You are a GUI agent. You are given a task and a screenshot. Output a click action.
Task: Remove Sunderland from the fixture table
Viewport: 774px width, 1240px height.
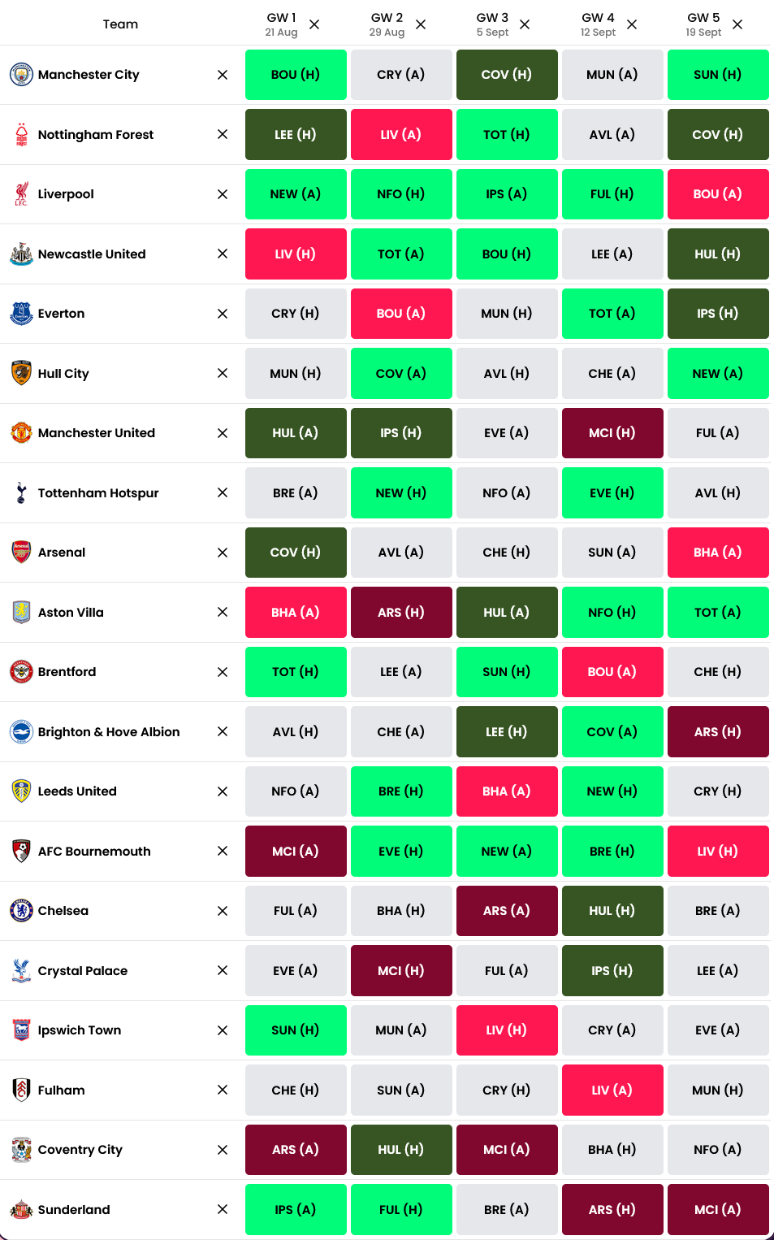click(x=223, y=1209)
